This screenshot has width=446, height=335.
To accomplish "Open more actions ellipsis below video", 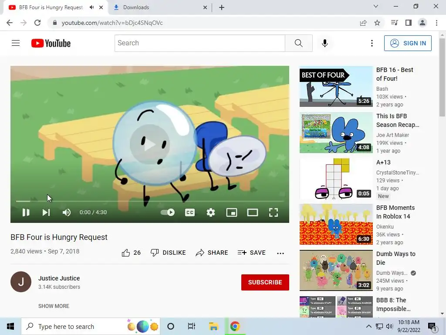I will tap(280, 253).
